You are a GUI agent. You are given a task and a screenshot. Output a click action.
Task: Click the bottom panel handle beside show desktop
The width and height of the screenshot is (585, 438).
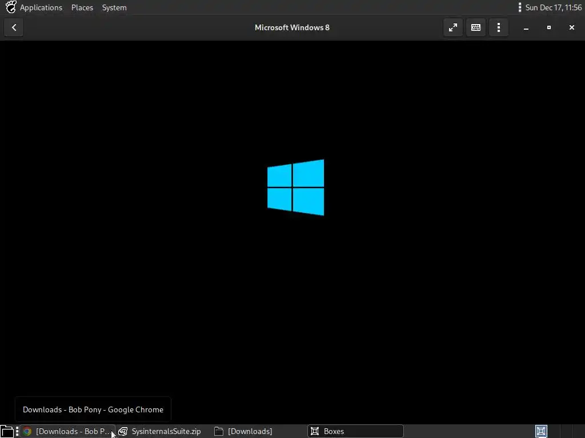click(17, 431)
